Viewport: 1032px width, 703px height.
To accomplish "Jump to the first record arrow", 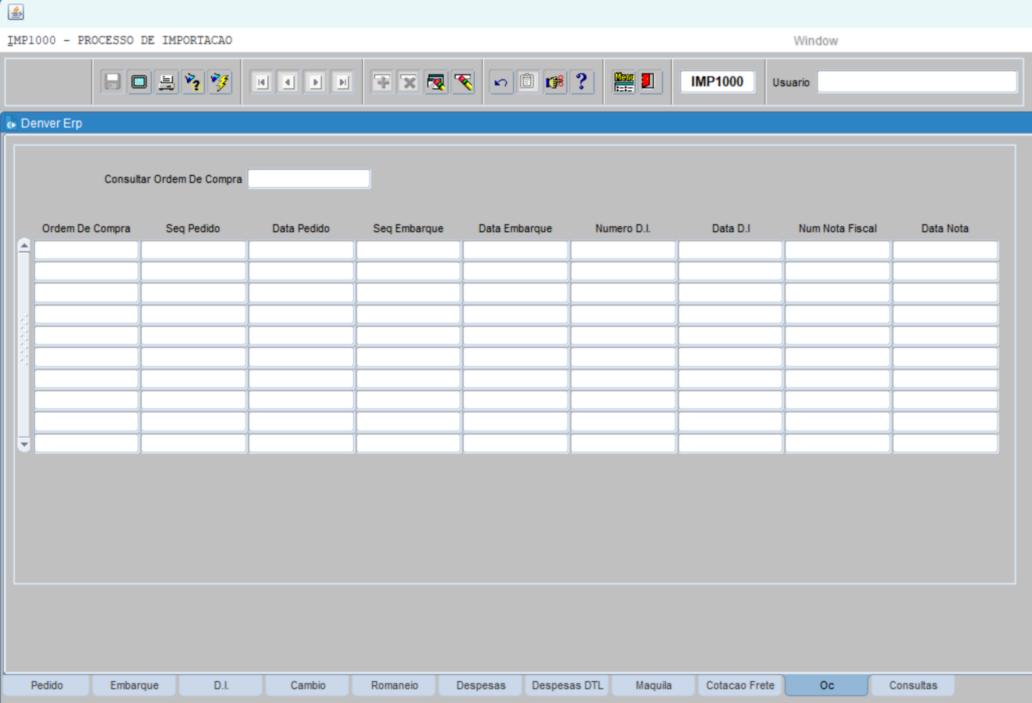I will tap(262, 82).
